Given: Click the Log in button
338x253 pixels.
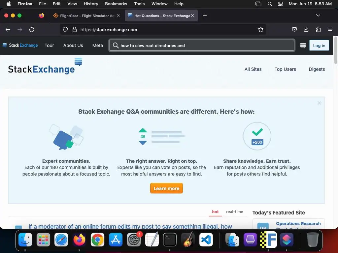Looking at the screenshot, I should coord(319,45).
